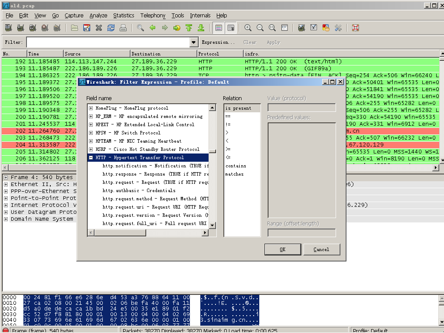The image size is (444, 333).
Task: Expand HPSW Switch Protocol node
Action: pyautogui.click(x=91, y=133)
